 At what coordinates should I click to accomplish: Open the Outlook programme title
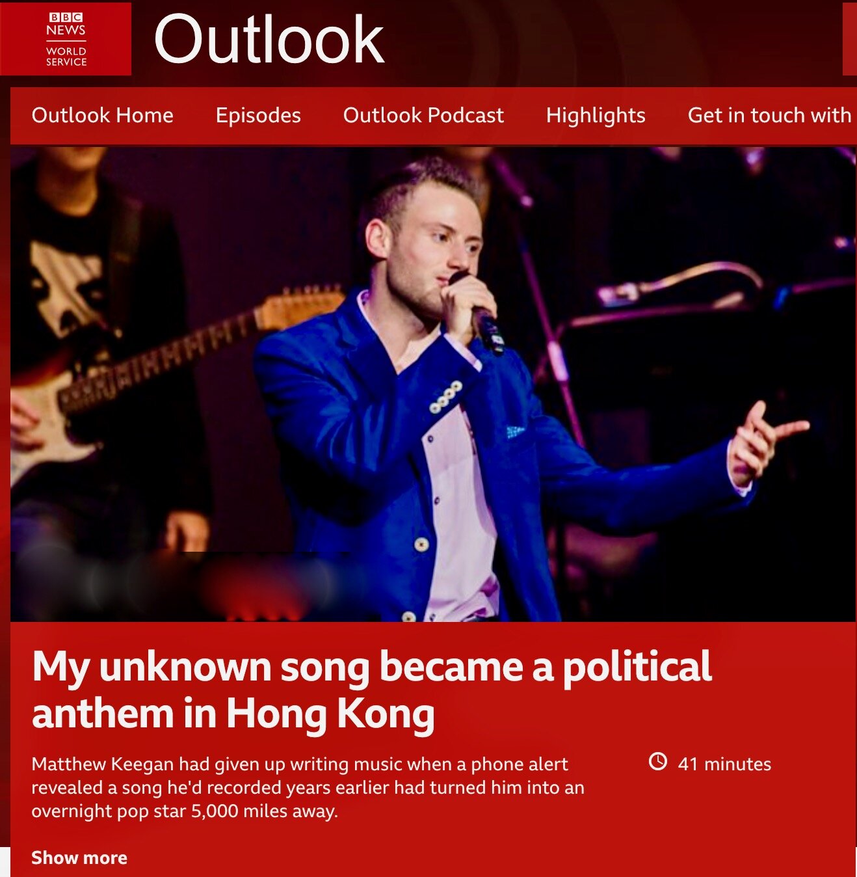(269, 40)
